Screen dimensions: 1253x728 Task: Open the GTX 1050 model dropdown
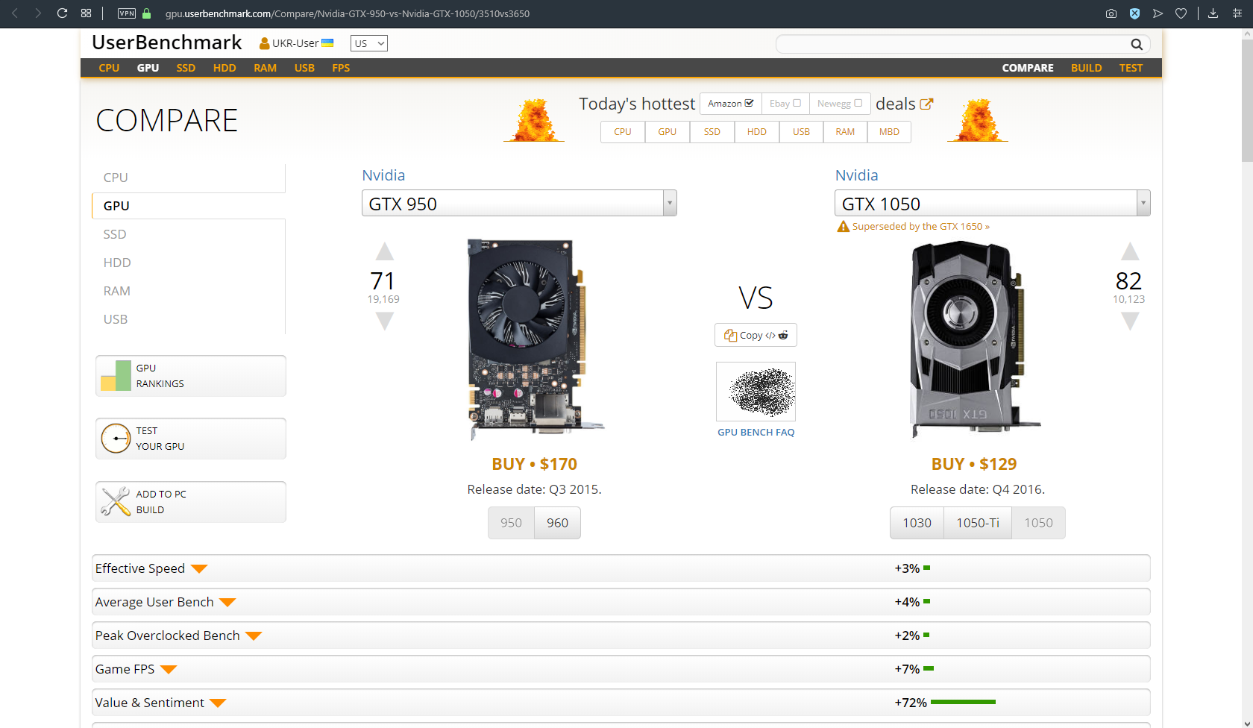(x=992, y=203)
